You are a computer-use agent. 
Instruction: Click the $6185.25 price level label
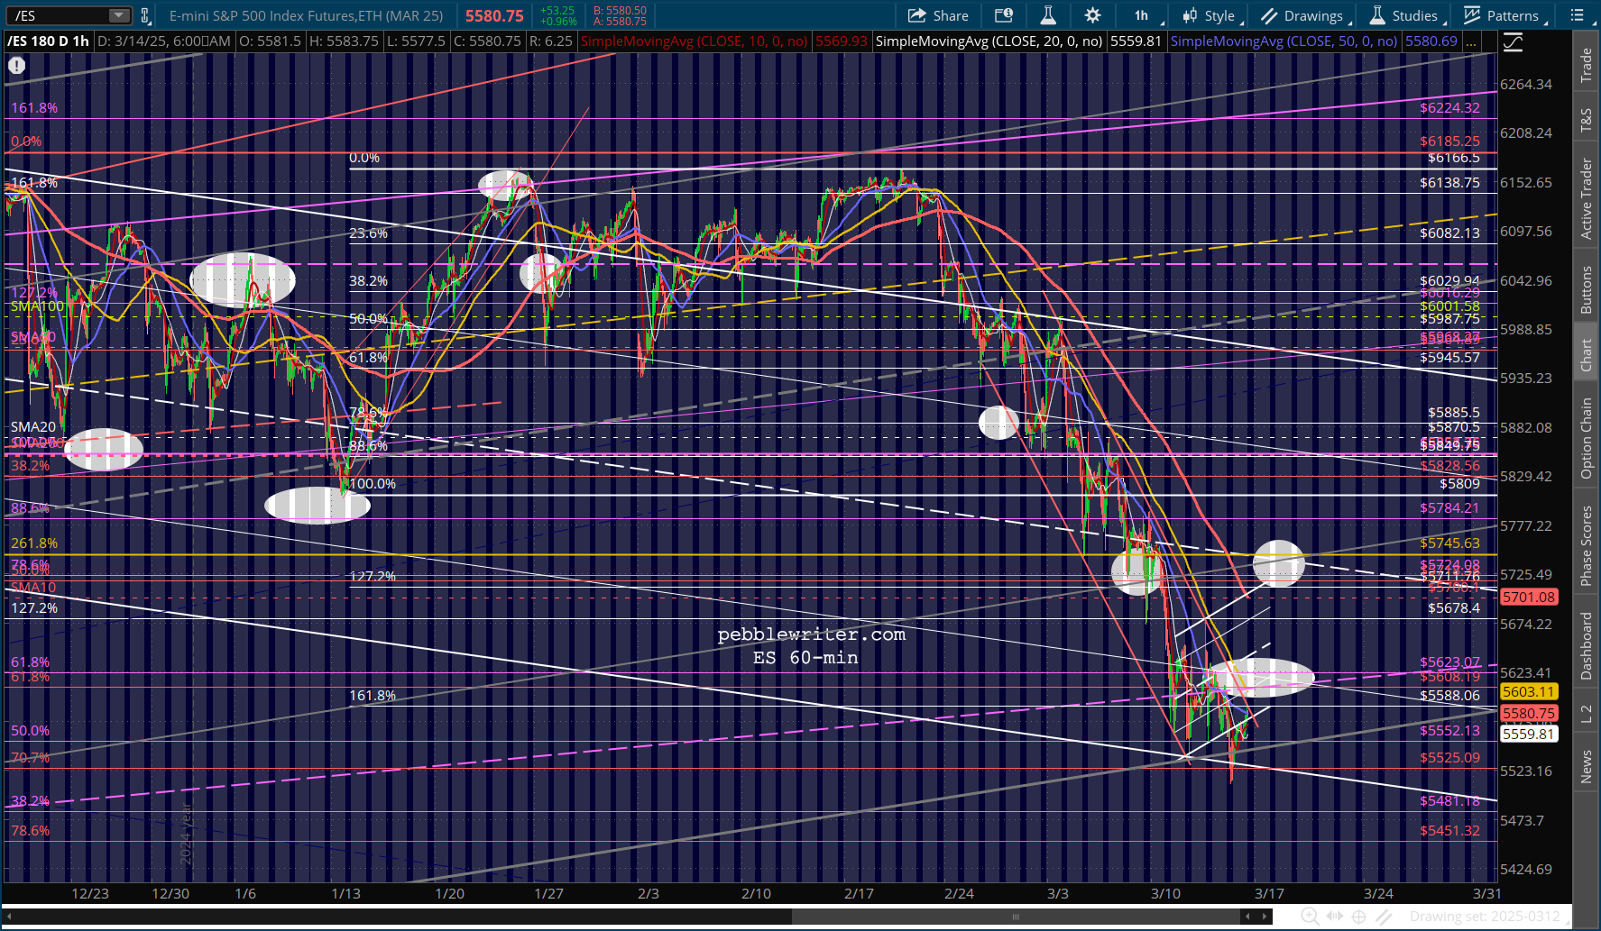[x=1449, y=141]
